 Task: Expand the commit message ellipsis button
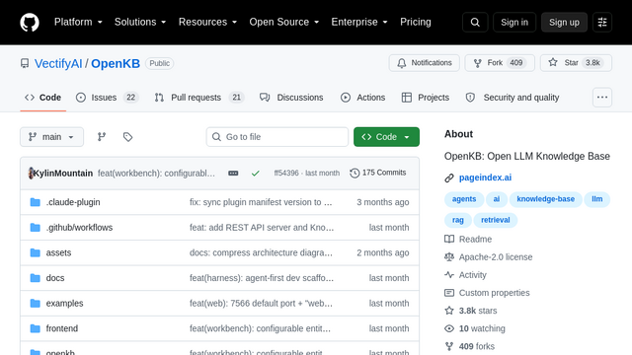click(x=233, y=174)
